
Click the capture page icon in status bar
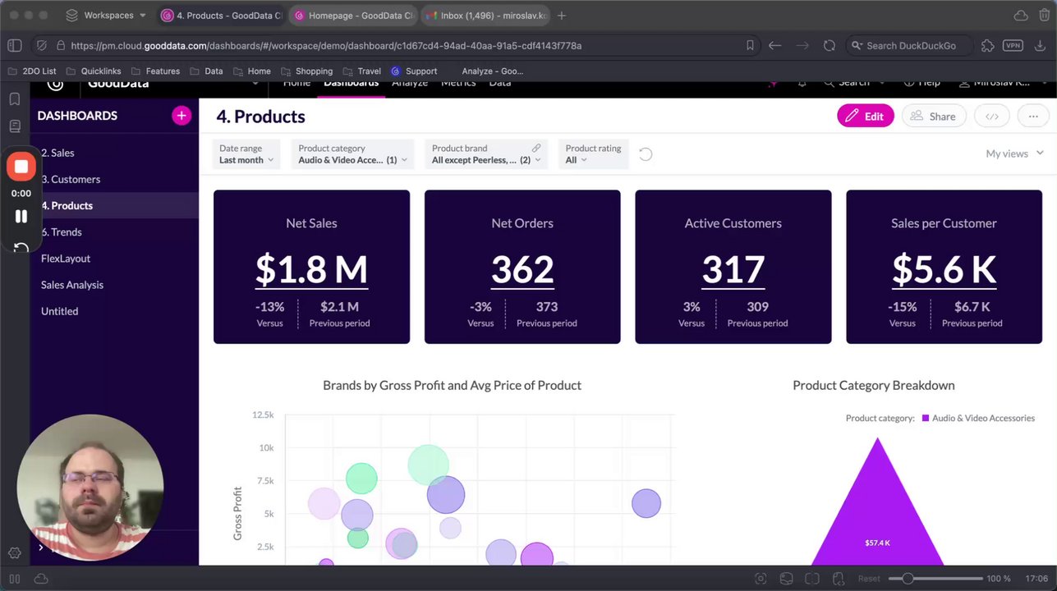pyautogui.click(x=761, y=579)
